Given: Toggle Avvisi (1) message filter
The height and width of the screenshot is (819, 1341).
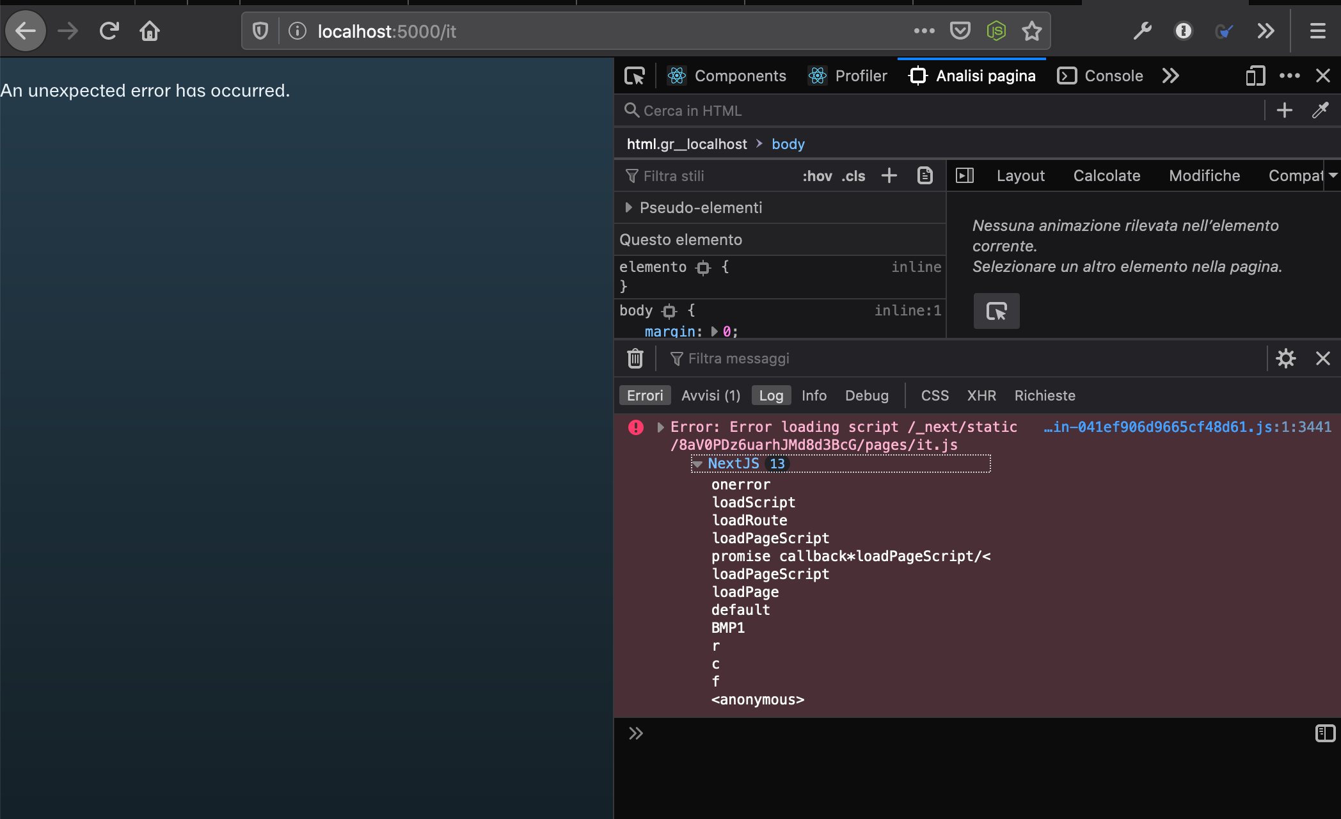Looking at the screenshot, I should pyautogui.click(x=711, y=396).
